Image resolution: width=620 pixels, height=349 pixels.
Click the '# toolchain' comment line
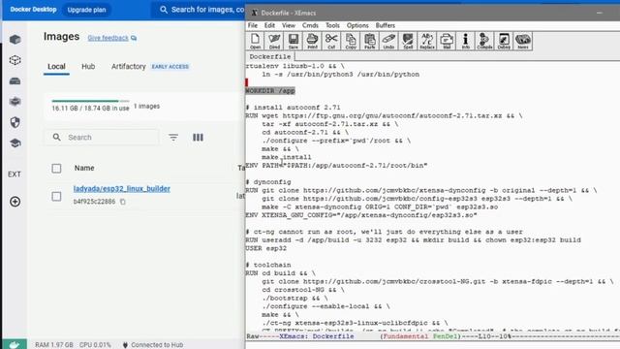tap(268, 265)
